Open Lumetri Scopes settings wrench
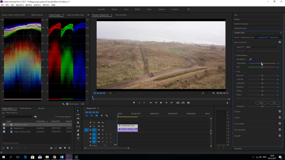This screenshot has height=160, width=285. coord(63,104)
